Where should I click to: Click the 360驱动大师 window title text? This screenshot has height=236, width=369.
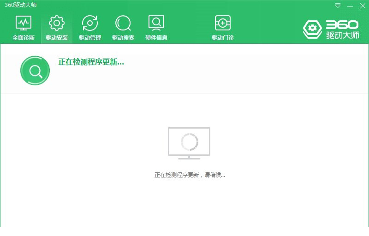click(21, 5)
